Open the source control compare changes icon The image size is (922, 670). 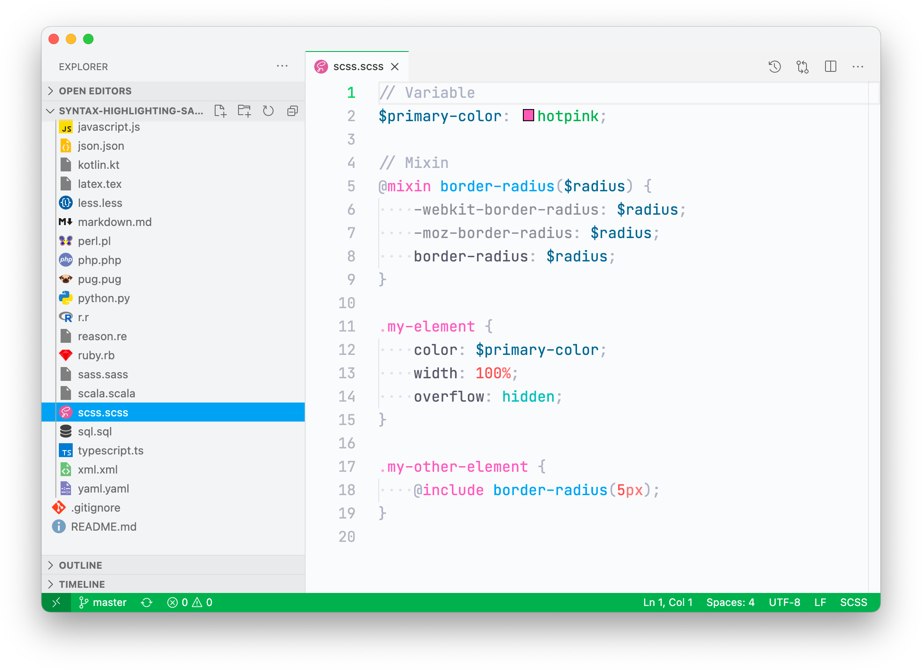[803, 66]
